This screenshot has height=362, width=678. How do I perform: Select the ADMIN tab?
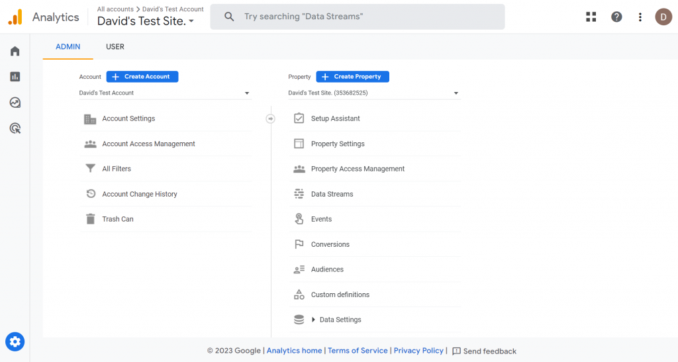(x=68, y=47)
